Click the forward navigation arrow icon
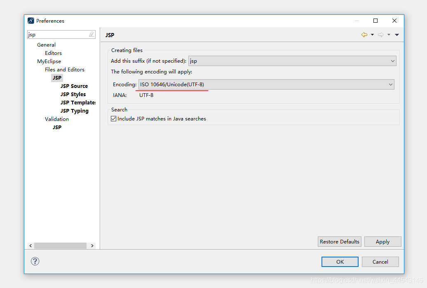Viewport: 427px width, 288px height. pos(381,35)
